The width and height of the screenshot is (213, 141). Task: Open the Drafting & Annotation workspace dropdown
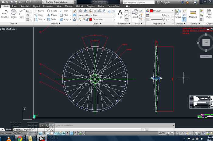pos(58,2)
